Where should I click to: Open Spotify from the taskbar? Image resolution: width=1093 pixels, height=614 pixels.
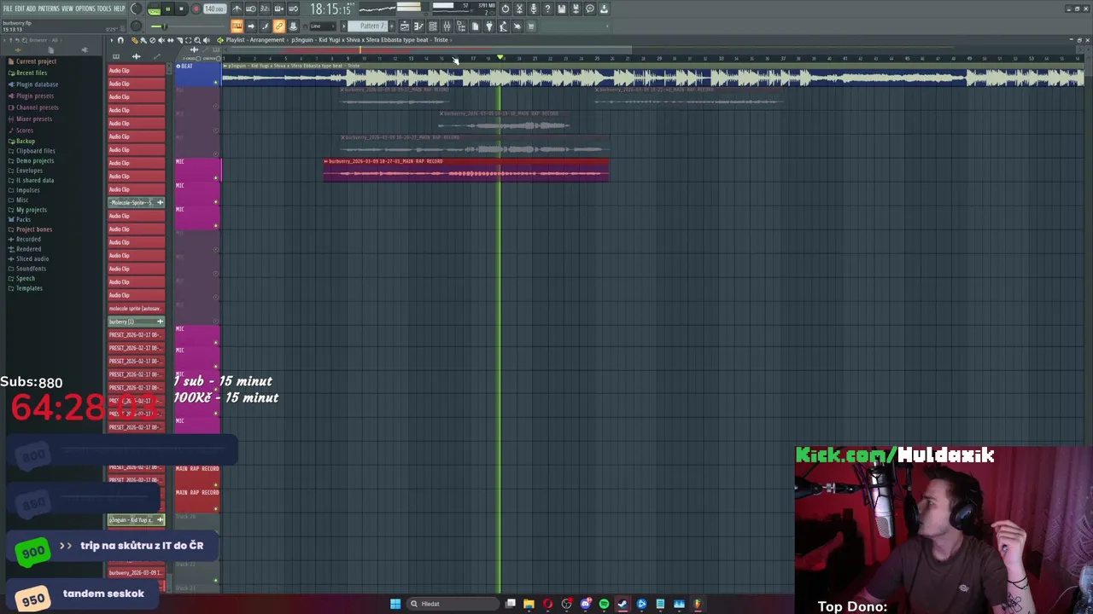click(x=604, y=604)
